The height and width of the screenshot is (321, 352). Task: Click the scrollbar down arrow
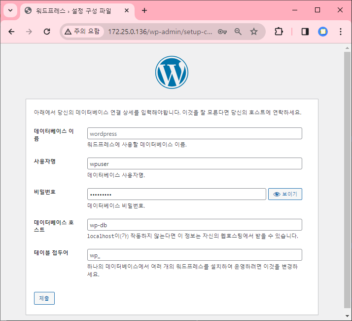click(347, 316)
